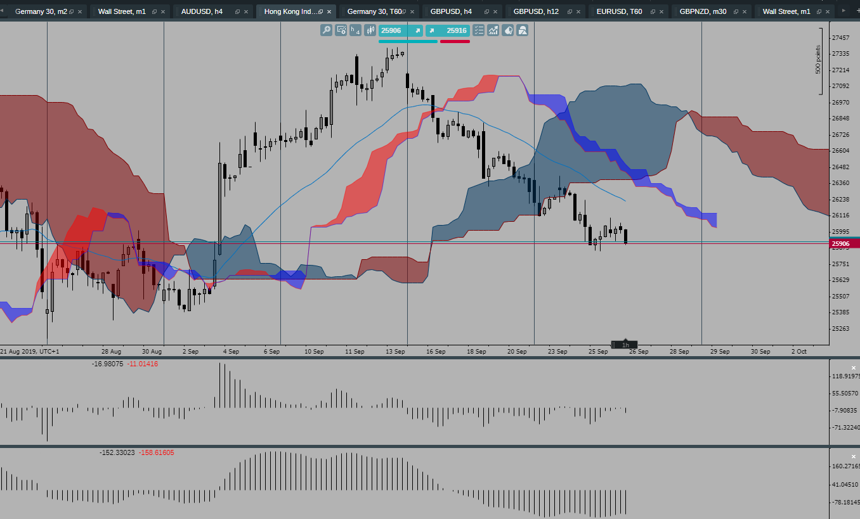860x519 pixels.
Task: Click the red -11.01416 indicator value
Action: [143, 364]
